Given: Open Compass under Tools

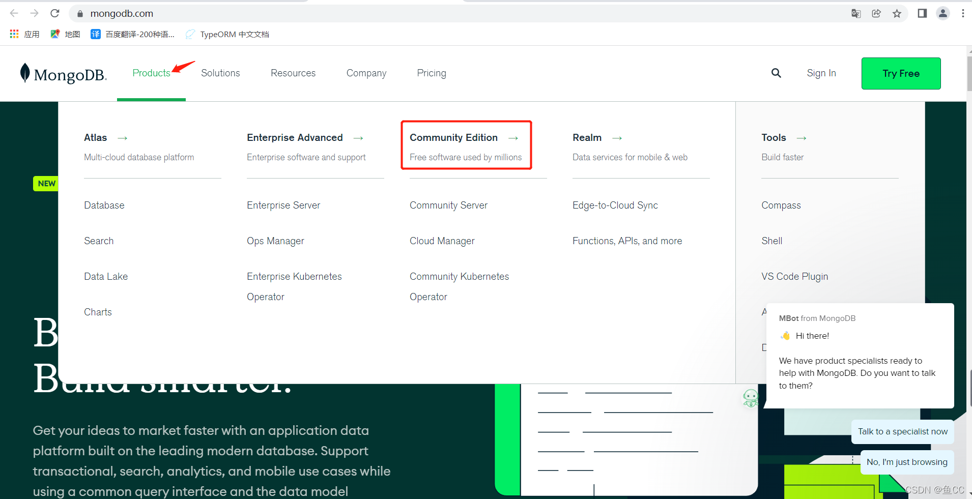Looking at the screenshot, I should pos(781,206).
